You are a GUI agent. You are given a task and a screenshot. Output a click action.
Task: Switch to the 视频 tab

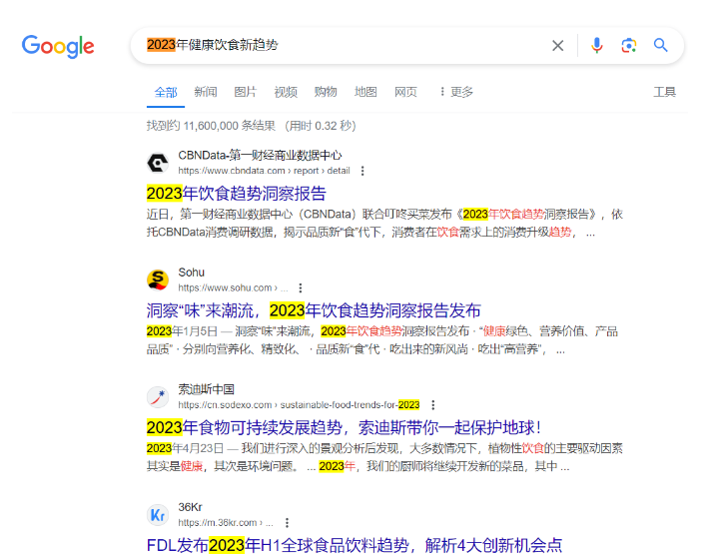pyautogui.click(x=286, y=92)
